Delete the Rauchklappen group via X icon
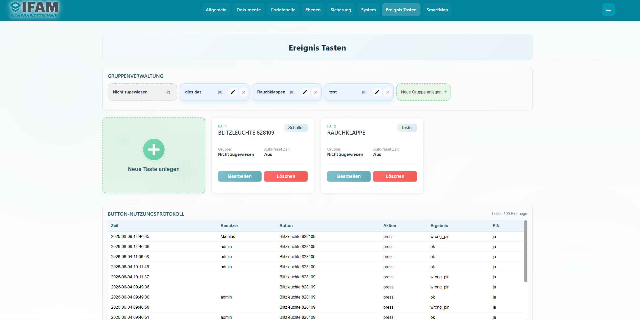The image size is (640, 320). pos(316,92)
